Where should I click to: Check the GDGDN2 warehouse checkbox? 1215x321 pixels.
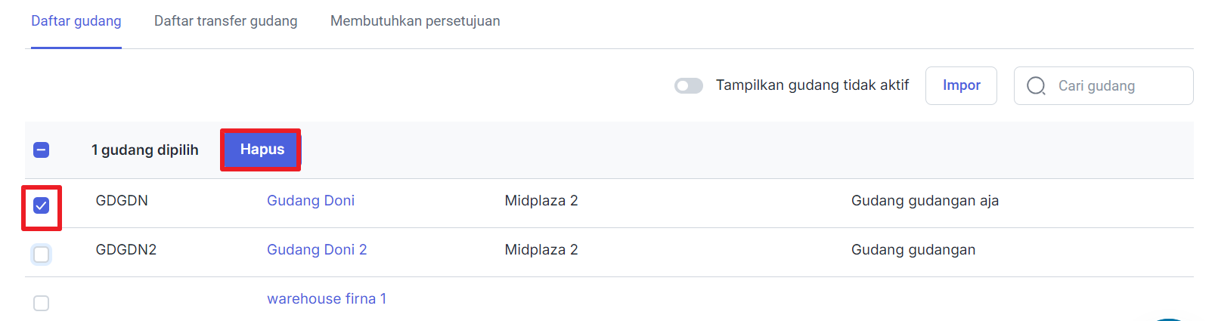(x=42, y=255)
